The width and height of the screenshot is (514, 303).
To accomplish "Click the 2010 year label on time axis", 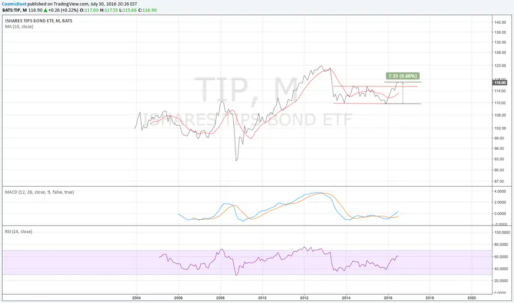I will (x=263, y=297).
